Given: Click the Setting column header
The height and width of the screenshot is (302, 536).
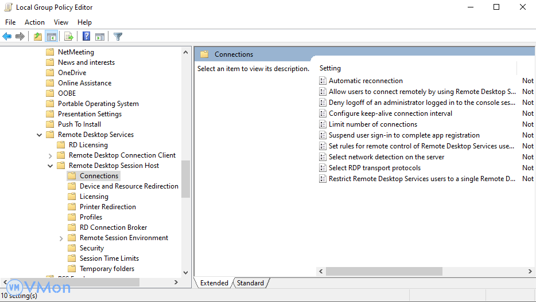Looking at the screenshot, I should point(330,68).
